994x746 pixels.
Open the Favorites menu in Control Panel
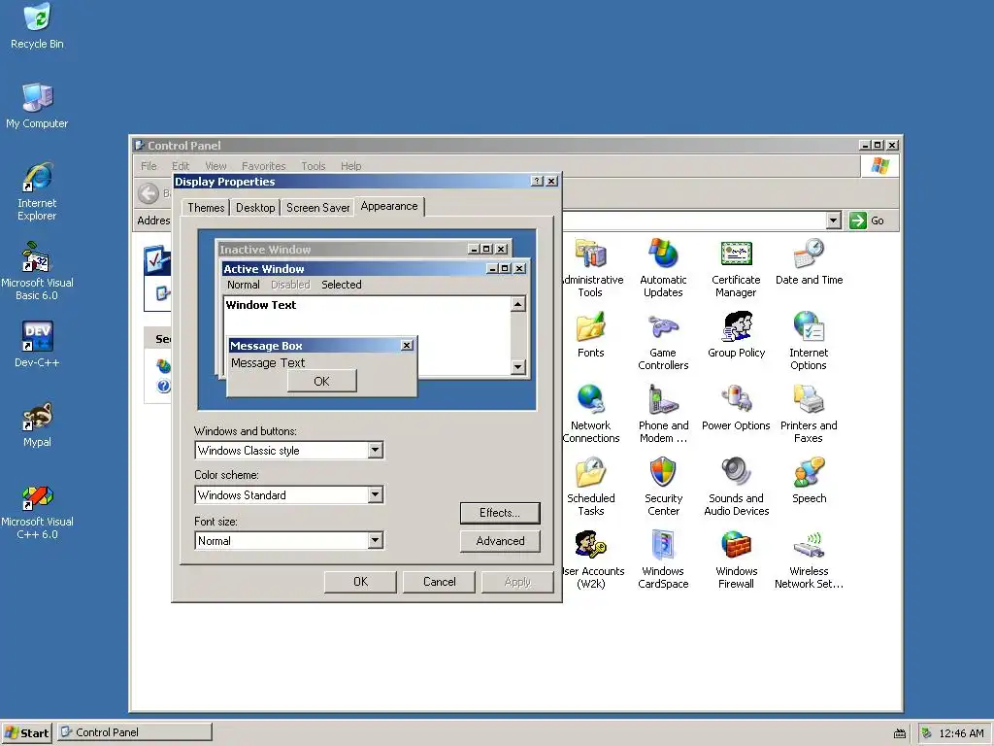tap(264, 166)
